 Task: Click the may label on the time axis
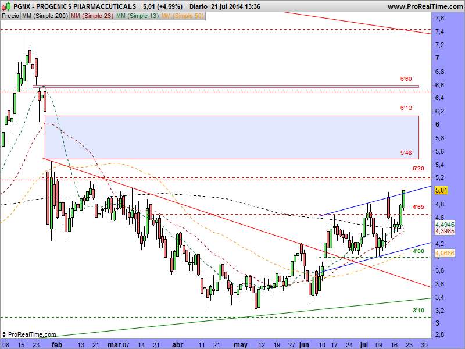tap(241, 345)
